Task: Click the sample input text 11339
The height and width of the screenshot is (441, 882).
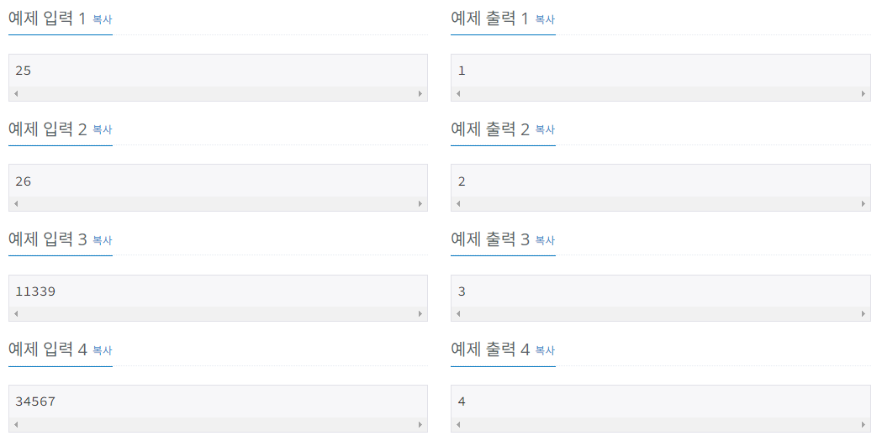Action: pos(35,291)
